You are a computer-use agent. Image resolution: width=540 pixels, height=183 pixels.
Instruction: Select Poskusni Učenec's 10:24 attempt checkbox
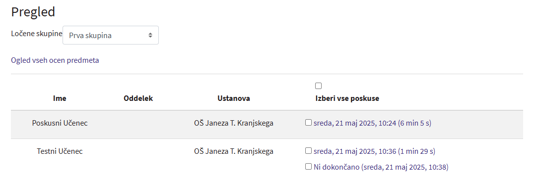tap(308, 122)
